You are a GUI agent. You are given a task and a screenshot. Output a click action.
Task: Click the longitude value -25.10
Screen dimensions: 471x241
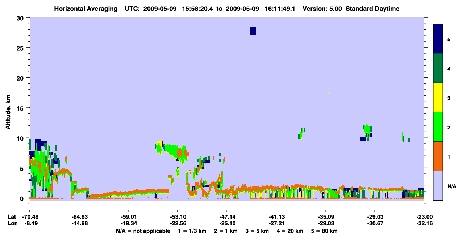(x=227, y=224)
